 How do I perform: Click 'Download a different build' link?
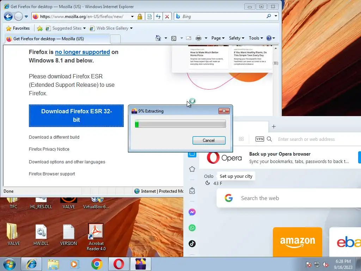[54, 137]
